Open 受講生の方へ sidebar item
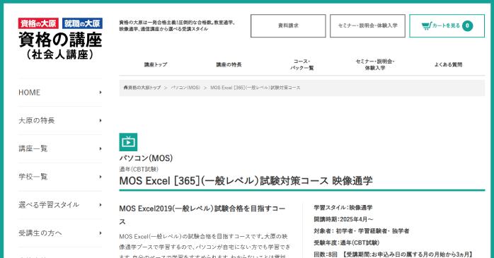The width and height of the screenshot is (494, 258). pos(60,233)
